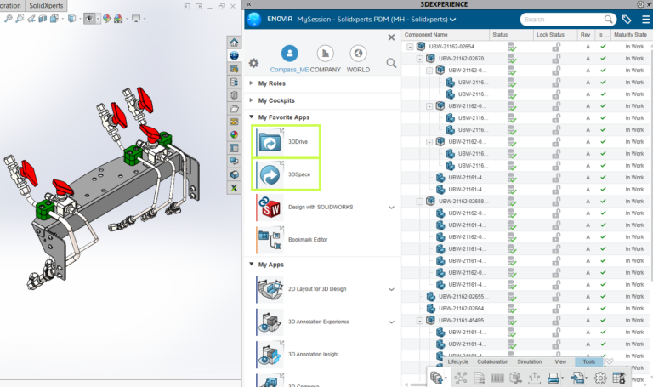Collapse action bar with chevron beside Tools
Viewport: 653px width, 387px height.
[610, 361]
